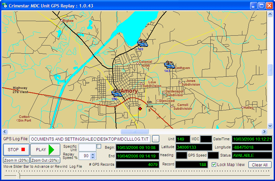This screenshot has height=181, width=275.
Task: Click Hatley place marker on map
Action: pyautogui.click(x=243, y=107)
